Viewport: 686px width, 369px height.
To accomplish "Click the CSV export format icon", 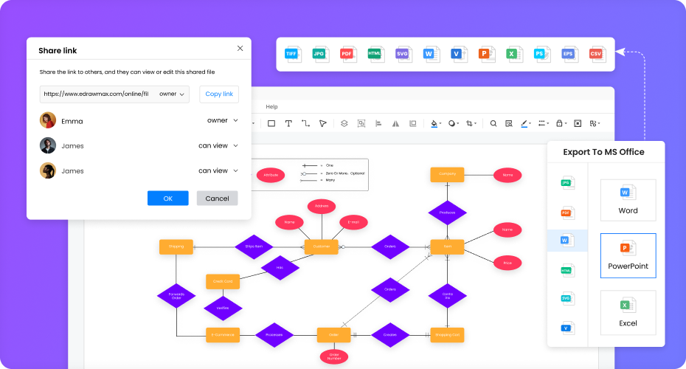I will coord(596,54).
